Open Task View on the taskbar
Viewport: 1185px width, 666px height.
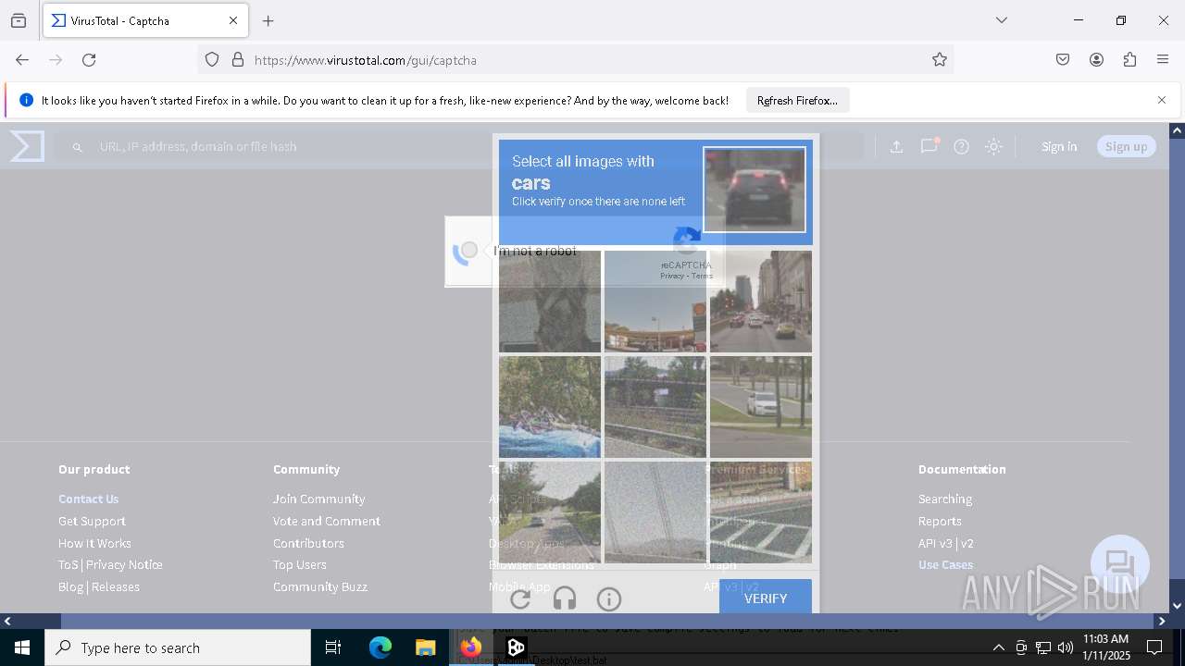(x=333, y=647)
